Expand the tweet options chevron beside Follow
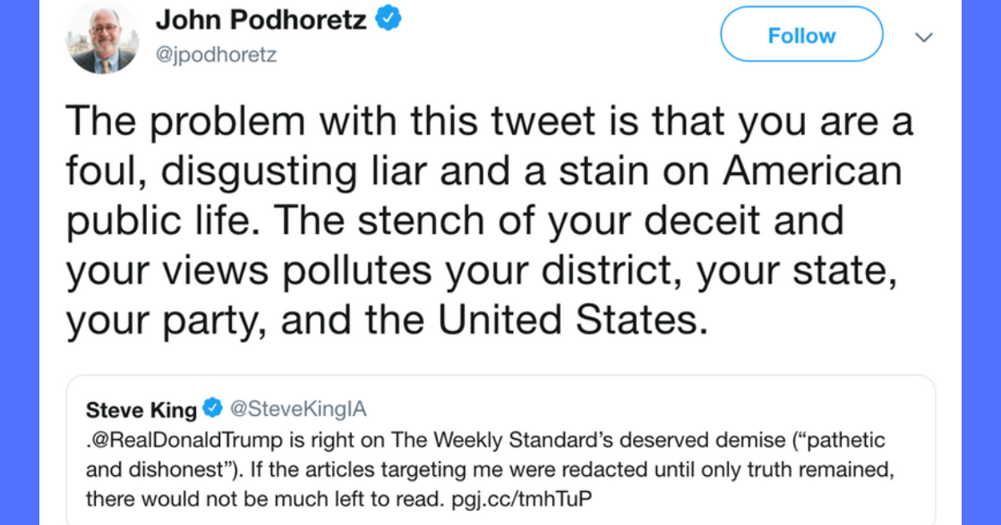This screenshot has width=1001, height=525. coord(923,37)
